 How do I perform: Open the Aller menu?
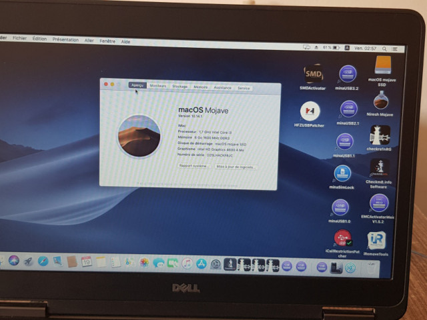point(89,41)
